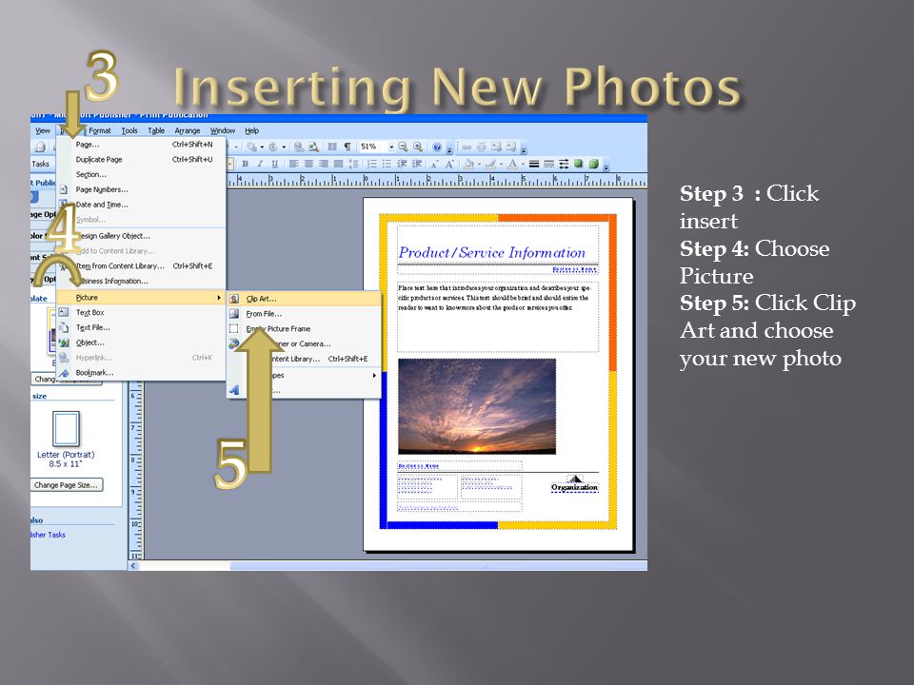Screen dimensions: 914x685
Task: Click the 3-D Style green cube icon
Action: (x=594, y=164)
